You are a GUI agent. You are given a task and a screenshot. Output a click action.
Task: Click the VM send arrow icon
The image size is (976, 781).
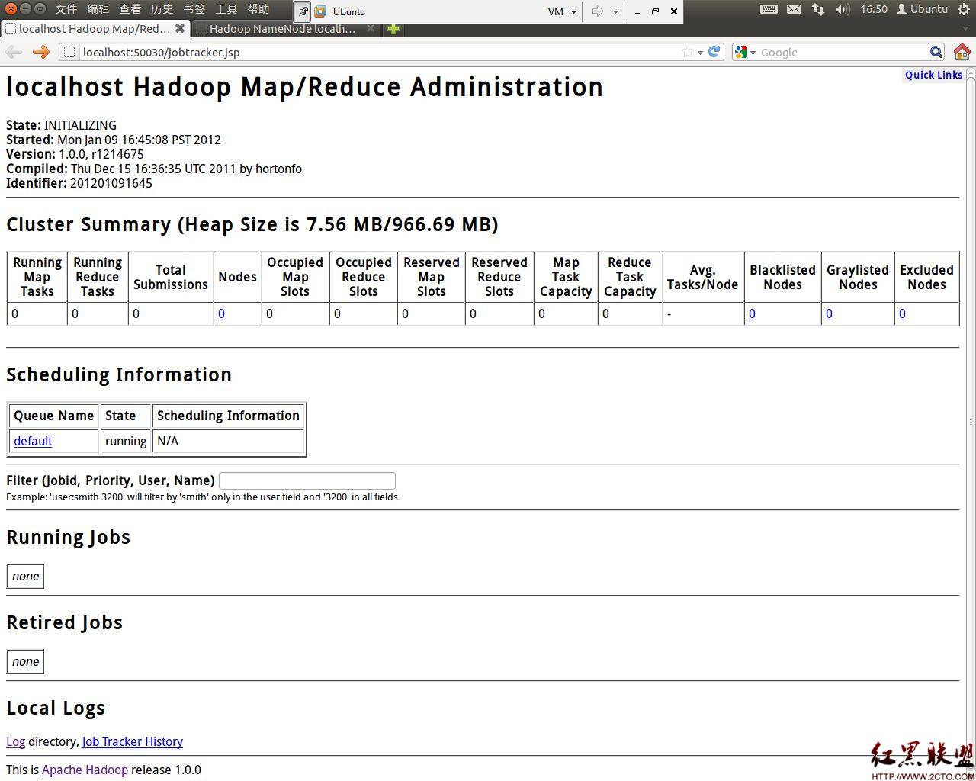(598, 11)
